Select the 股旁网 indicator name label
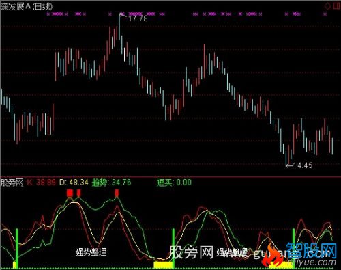Image resolution: width=341 pixels, height=270 pixels. coord(12,183)
